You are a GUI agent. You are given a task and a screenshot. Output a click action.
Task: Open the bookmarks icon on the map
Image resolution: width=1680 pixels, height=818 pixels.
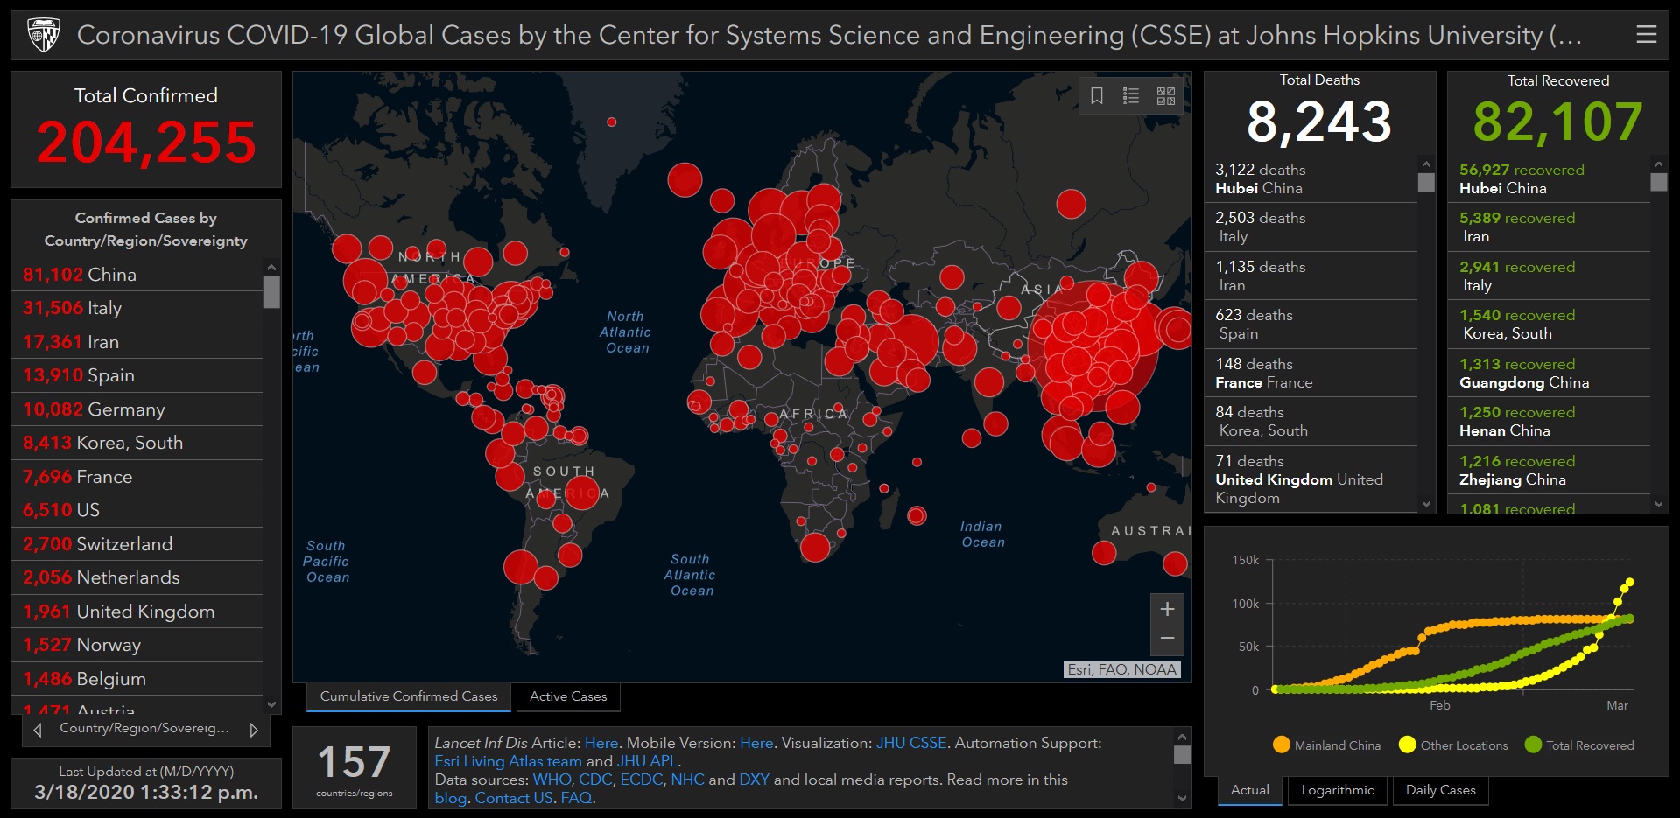coord(1096,96)
